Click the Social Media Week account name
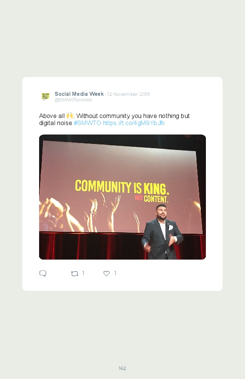245x379 pixels. (79, 94)
